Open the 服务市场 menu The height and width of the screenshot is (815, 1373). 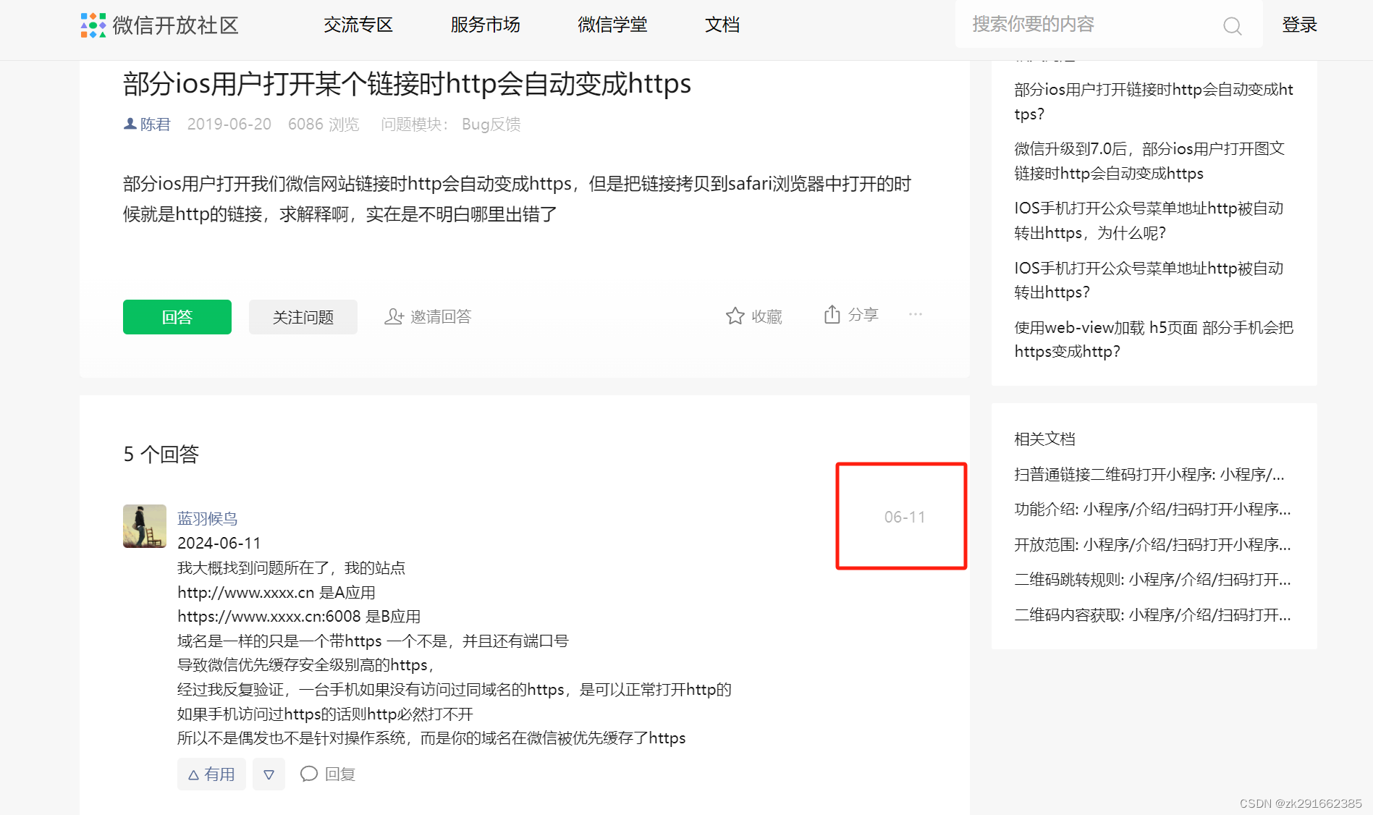(485, 25)
